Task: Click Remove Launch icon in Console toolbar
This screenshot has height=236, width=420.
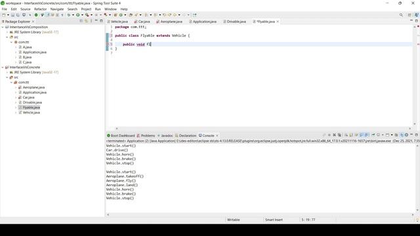Action: pyautogui.click(x=334, y=135)
